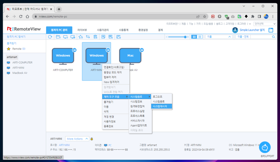Viewport: 280px width, 162px height.
Task: Open the 환경설정 tab
Action: tap(143, 30)
